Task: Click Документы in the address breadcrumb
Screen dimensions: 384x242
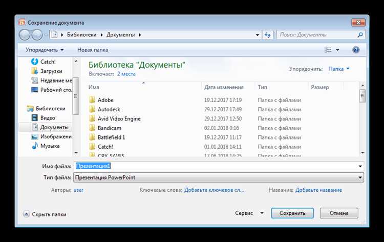Action: 120,35
